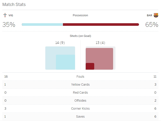The height and width of the screenshot is (121, 161).
Task: Select the Saves row label
Action: point(80,117)
